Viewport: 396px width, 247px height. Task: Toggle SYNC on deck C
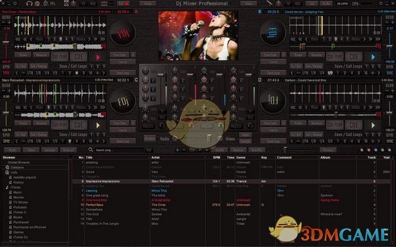(6, 141)
